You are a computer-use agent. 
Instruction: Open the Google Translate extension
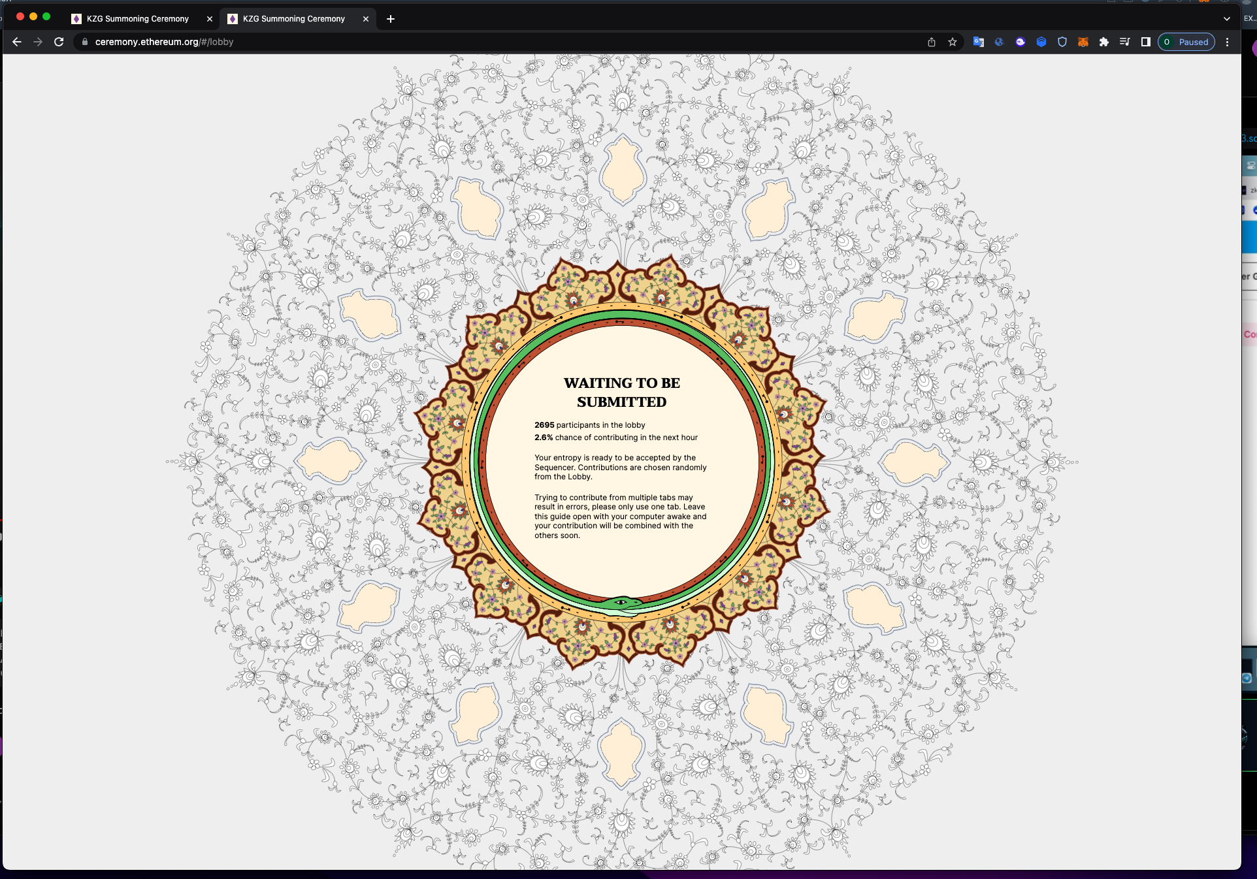[978, 42]
